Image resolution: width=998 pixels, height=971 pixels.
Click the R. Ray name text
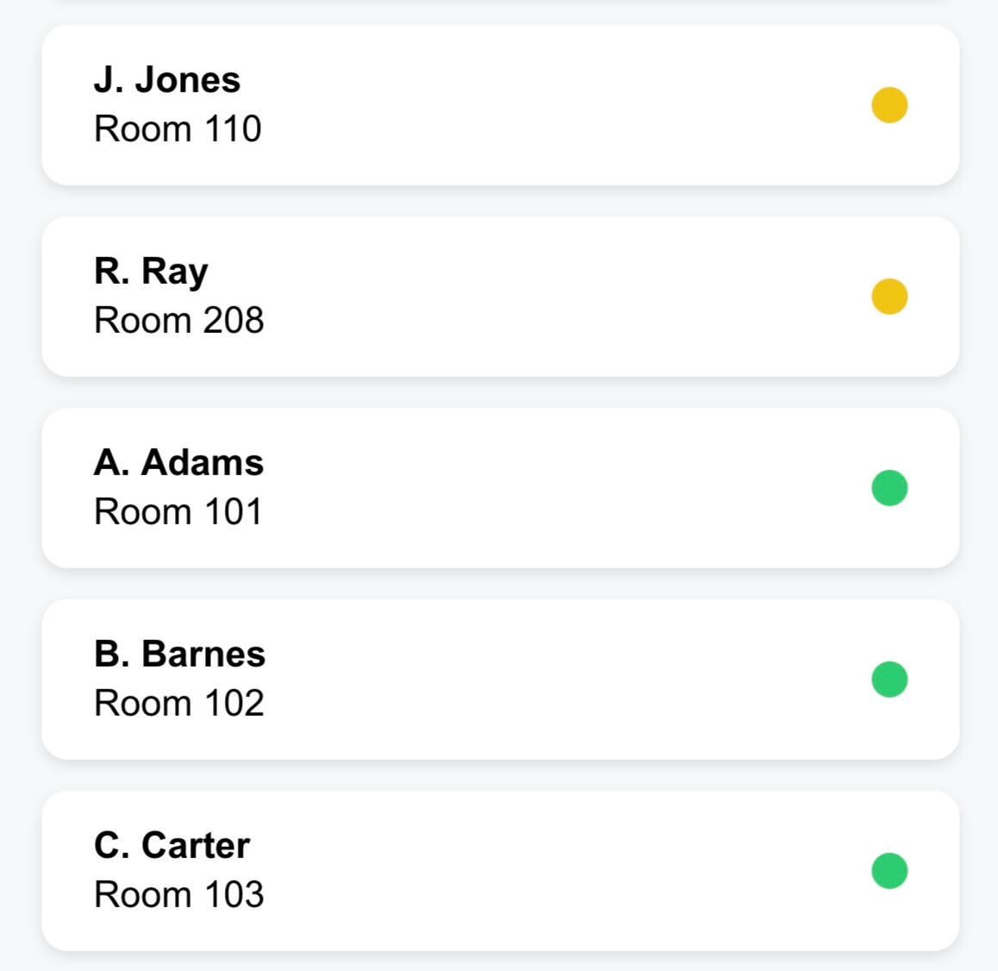pos(151,272)
